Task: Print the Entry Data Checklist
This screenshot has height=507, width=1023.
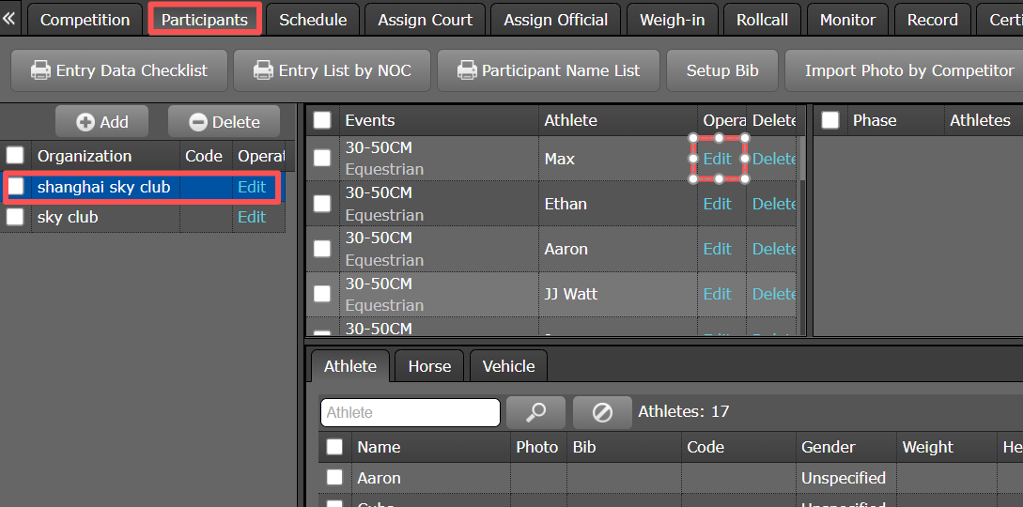Action: tap(119, 70)
